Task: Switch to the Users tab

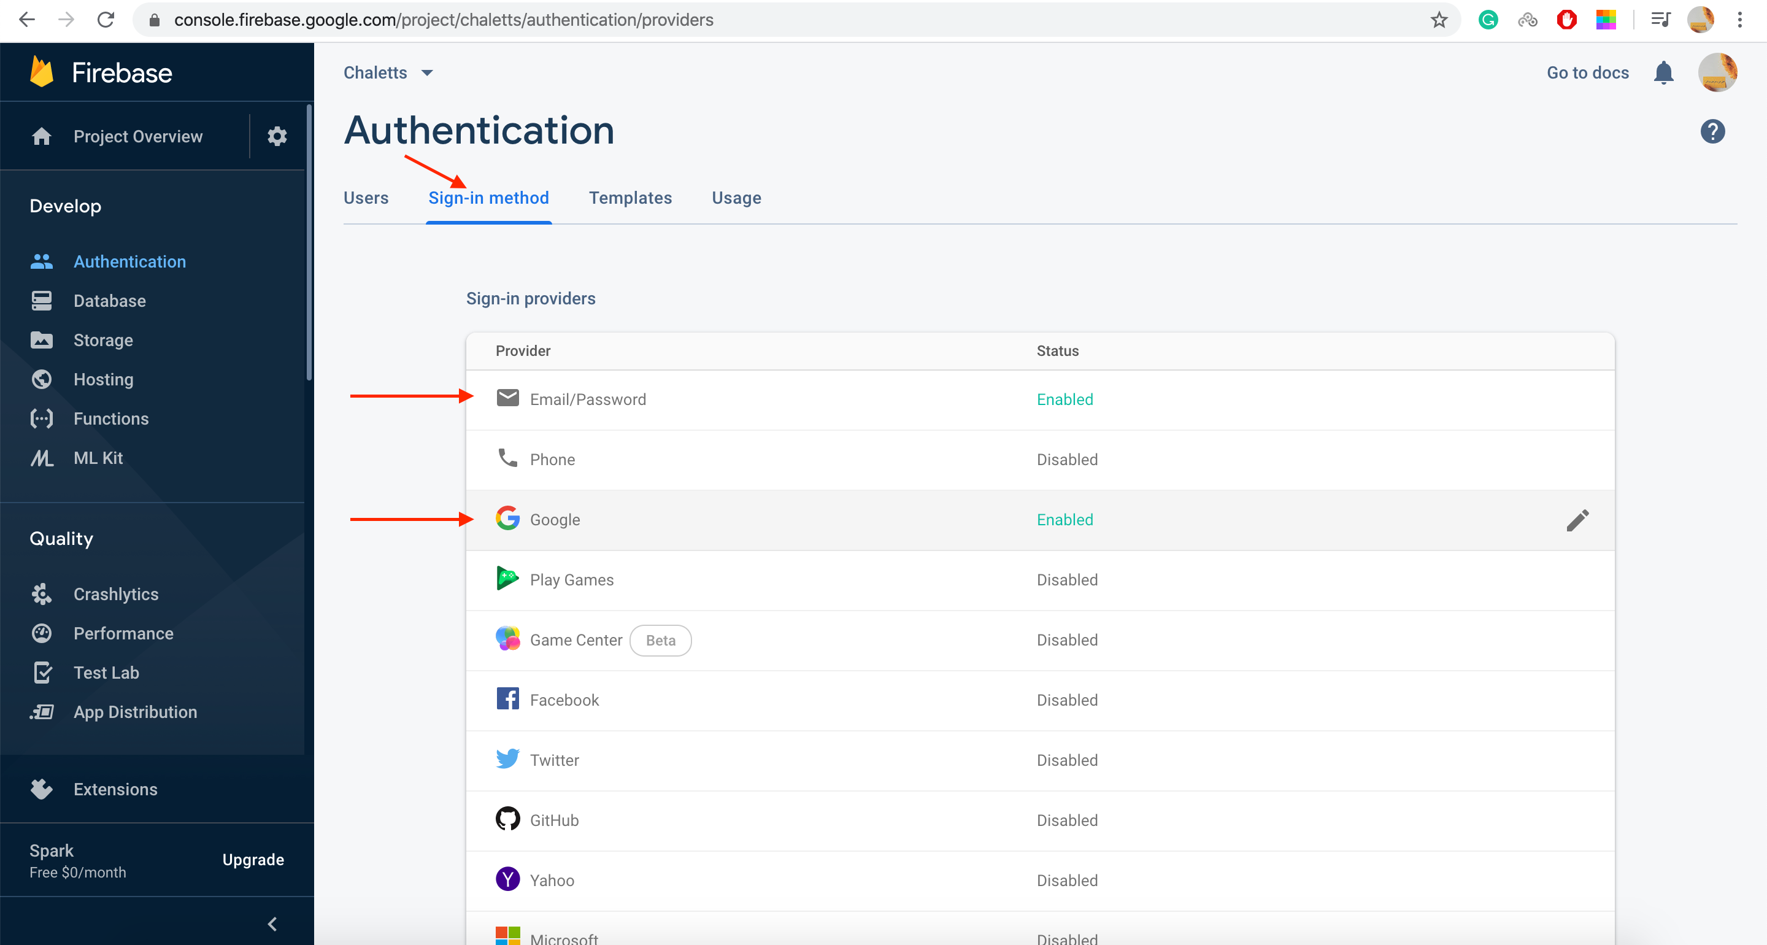Action: pyautogui.click(x=366, y=198)
